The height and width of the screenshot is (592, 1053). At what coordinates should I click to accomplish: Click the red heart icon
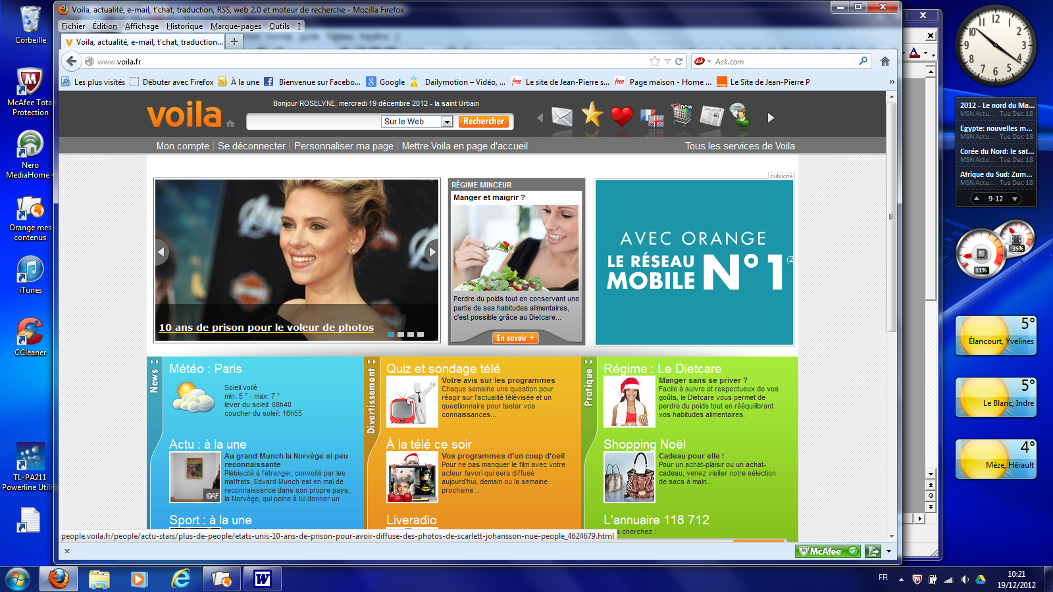pyautogui.click(x=621, y=116)
